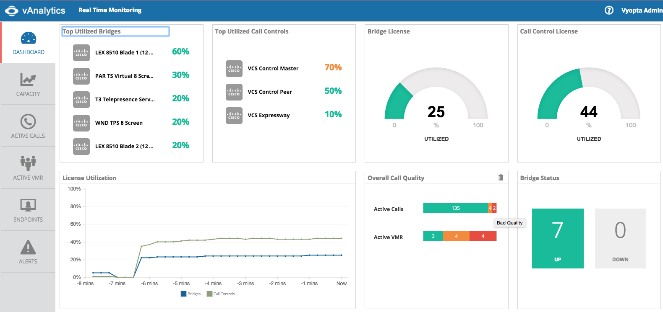Viewport: 663px width, 312px height.
Task: Click the 60% value for LEX Blade 1
Action: pos(180,52)
